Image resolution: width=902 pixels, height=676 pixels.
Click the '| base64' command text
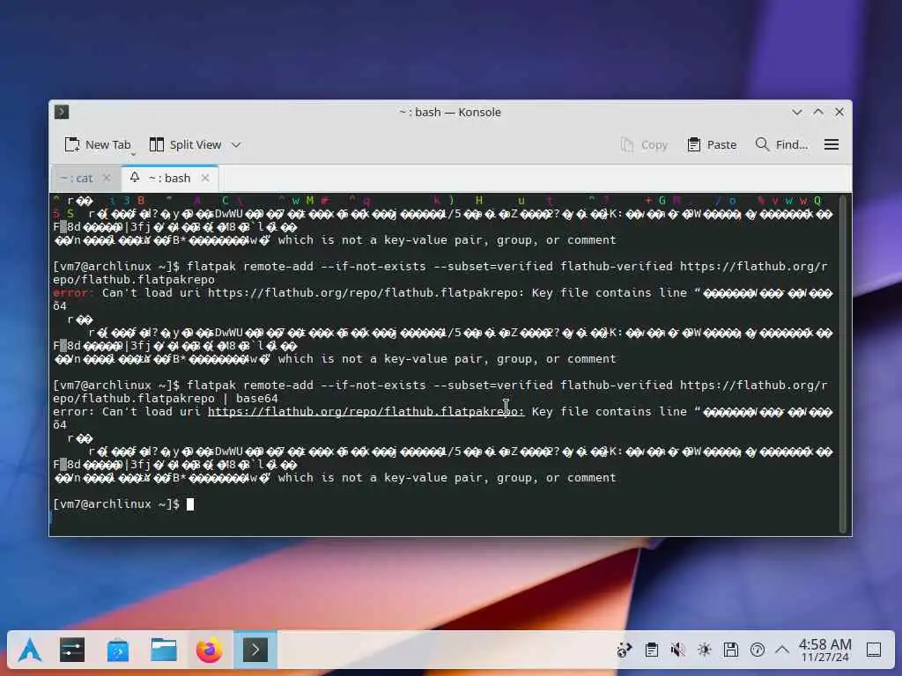[x=250, y=399]
